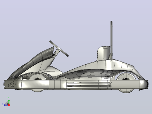Click the red origin ball of the axis triad
Screen dimensions: 152x114
[x=9, y=105]
